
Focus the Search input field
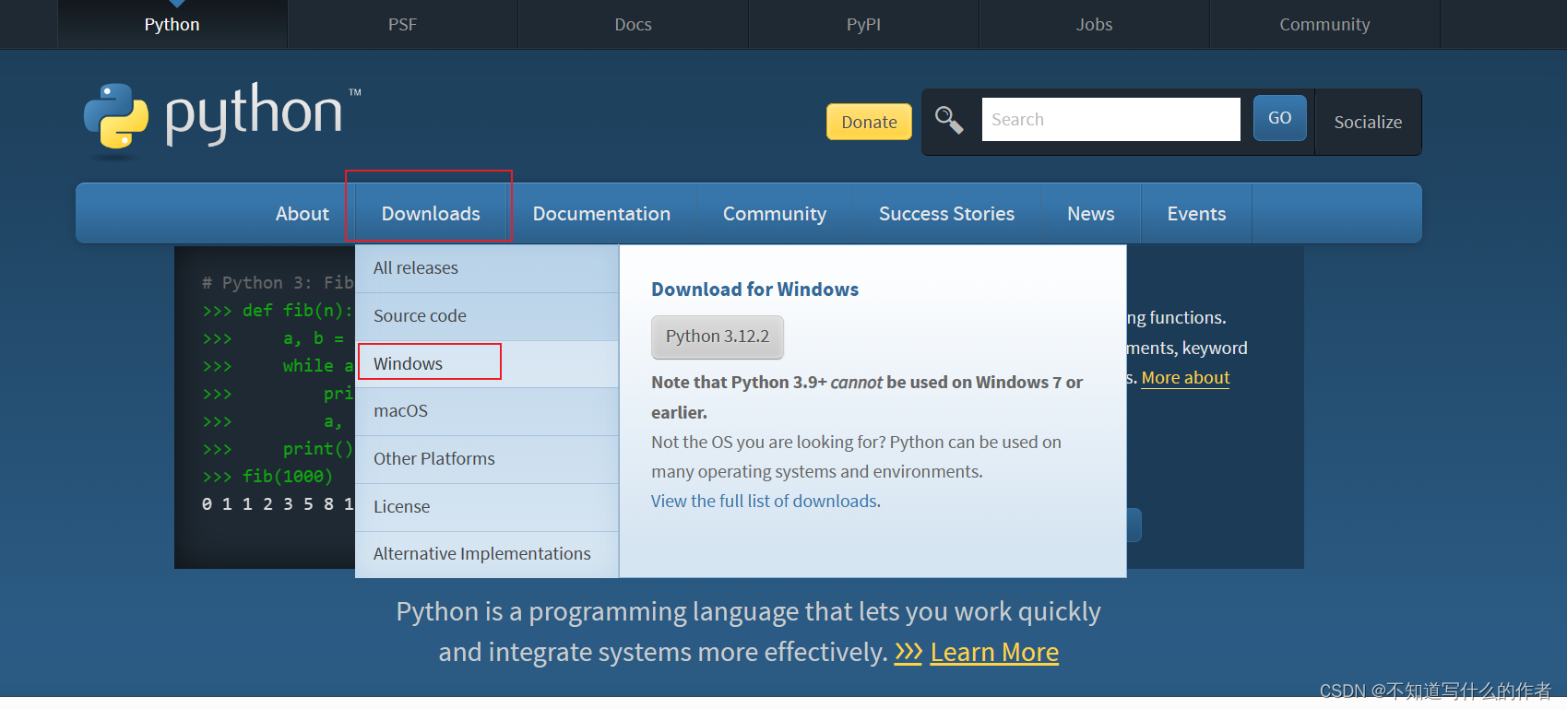(1110, 120)
